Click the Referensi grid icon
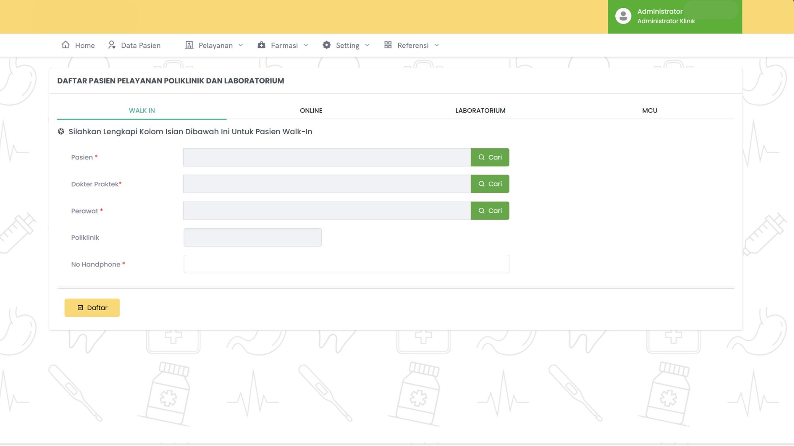 [388, 45]
